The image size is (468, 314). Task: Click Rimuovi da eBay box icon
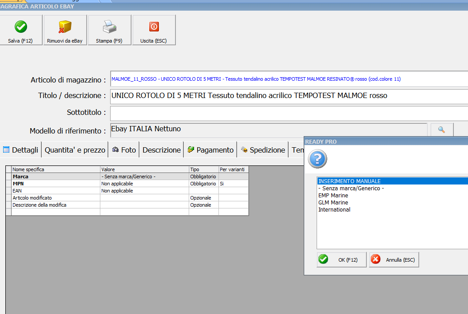pos(65,27)
